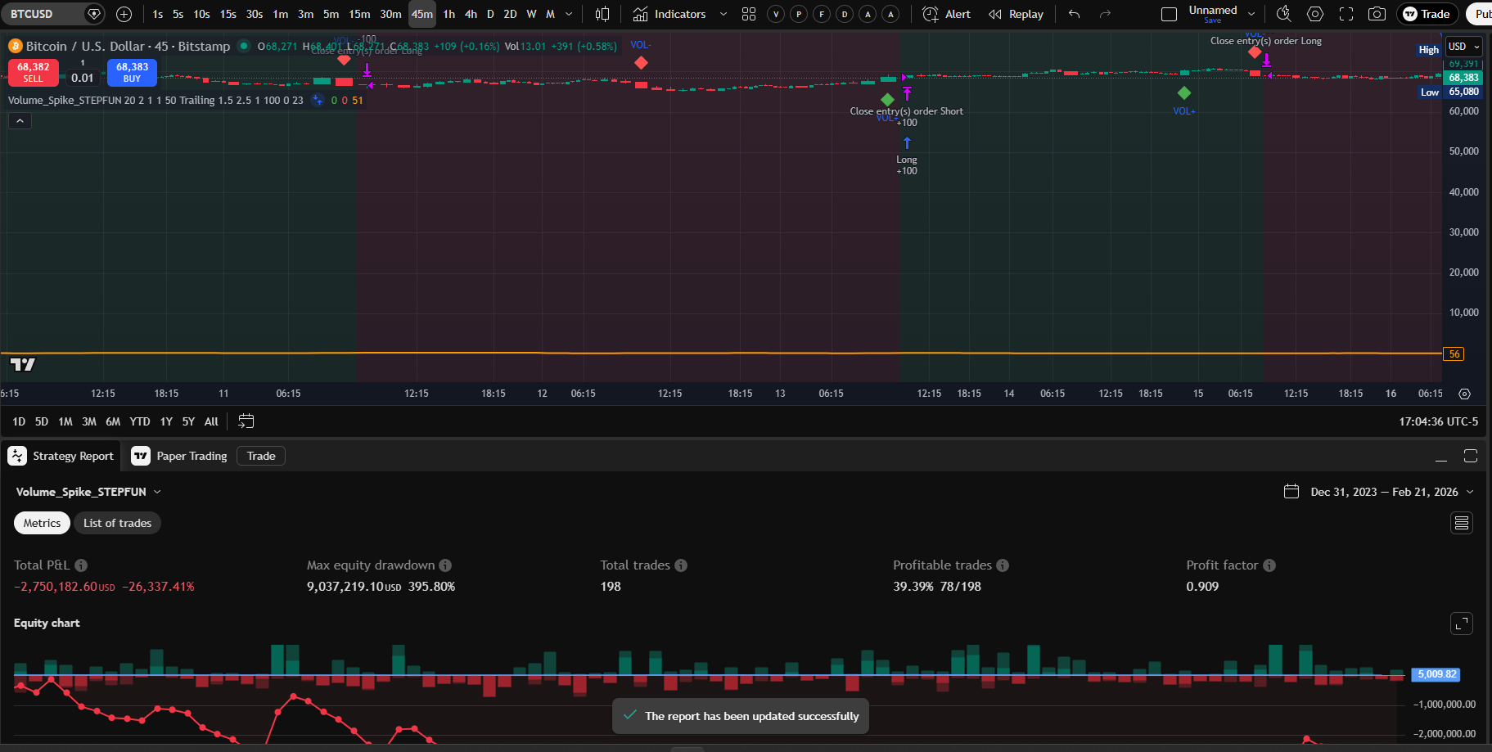
Task: Collapse the left chart panel chevron
Action: 20,120
